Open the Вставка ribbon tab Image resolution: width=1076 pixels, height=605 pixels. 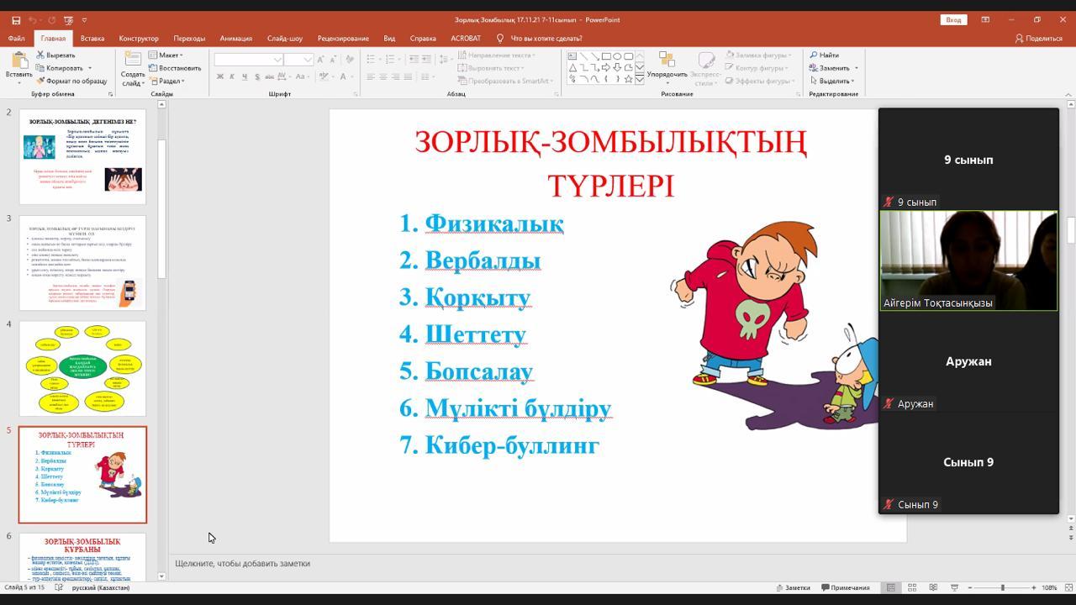92,38
